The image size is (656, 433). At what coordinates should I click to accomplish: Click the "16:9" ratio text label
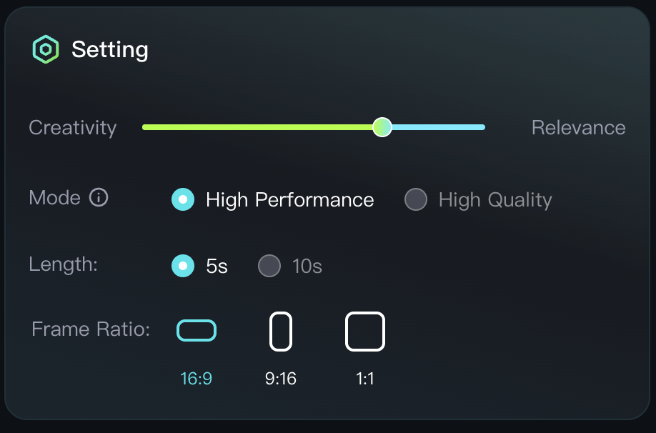tap(197, 379)
